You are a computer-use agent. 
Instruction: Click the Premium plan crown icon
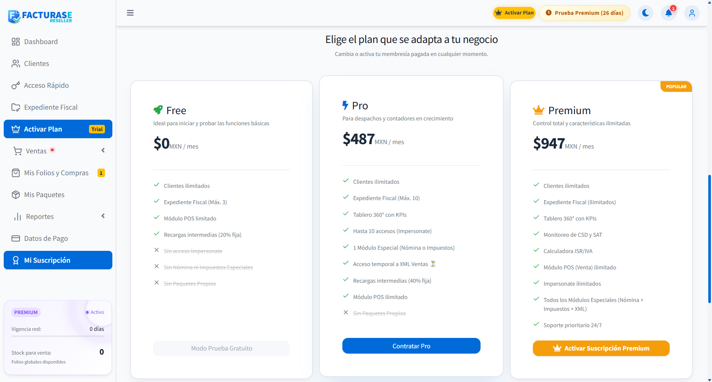click(x=538, y=110)
